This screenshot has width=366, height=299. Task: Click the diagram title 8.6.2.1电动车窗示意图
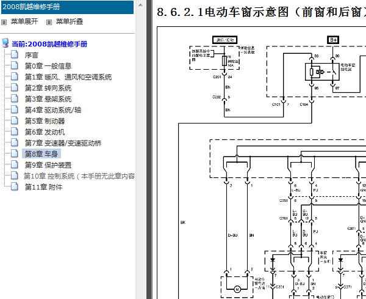262,12
